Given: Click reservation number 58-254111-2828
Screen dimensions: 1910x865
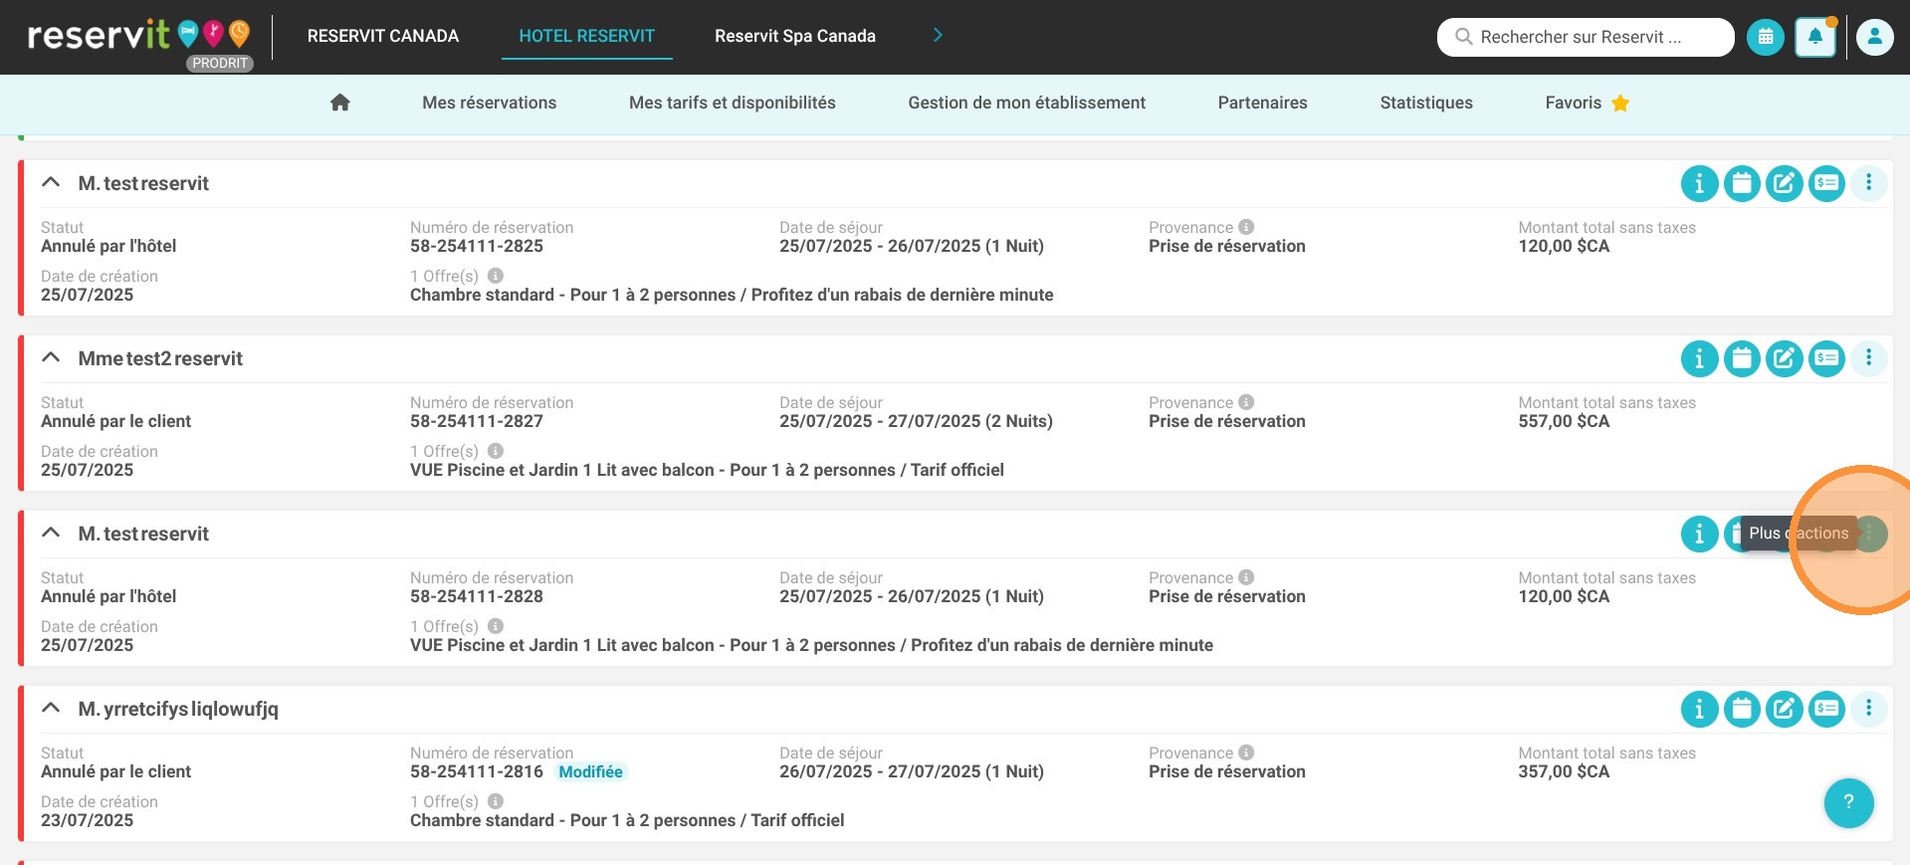Looking at the screenshot, I should pos(477,596).
